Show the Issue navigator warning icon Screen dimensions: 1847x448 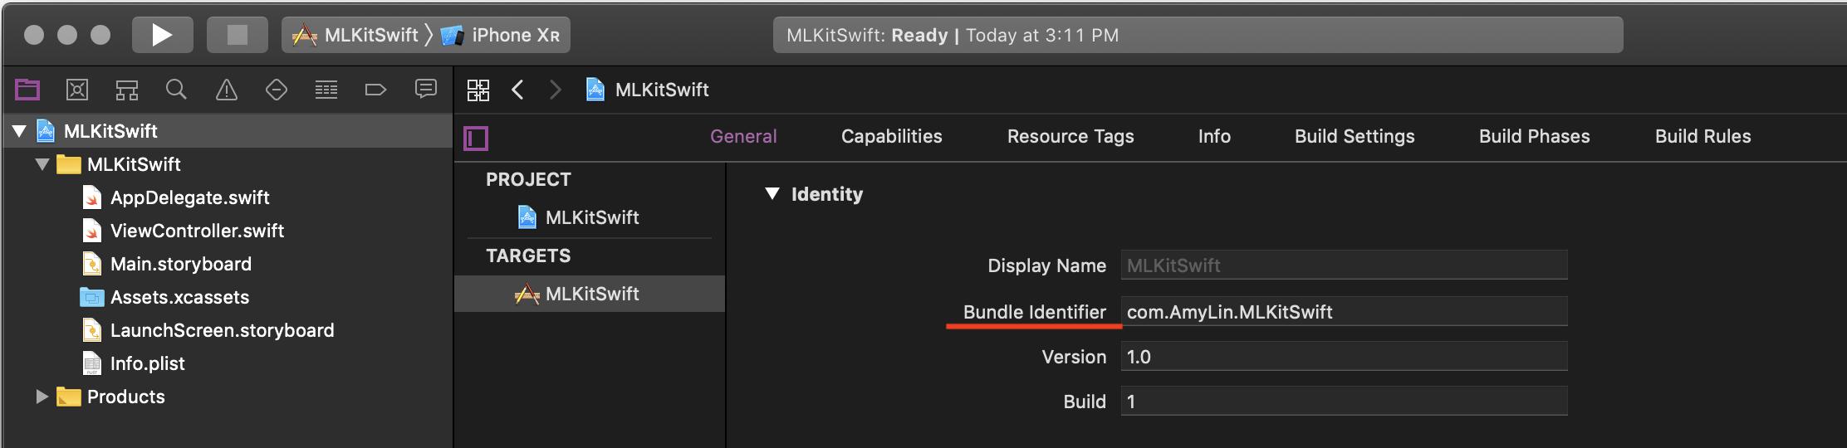pyautogui.click(x=226, y=90)
